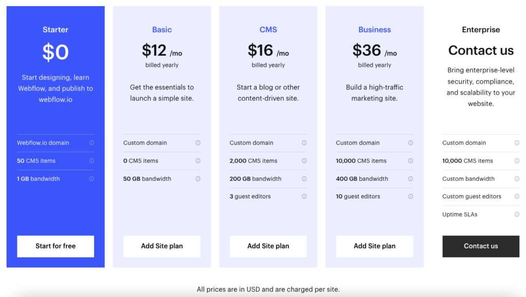Viewport: 526px width, 297px height.
Task: Click the Start for free button
Action: (55, 246)
